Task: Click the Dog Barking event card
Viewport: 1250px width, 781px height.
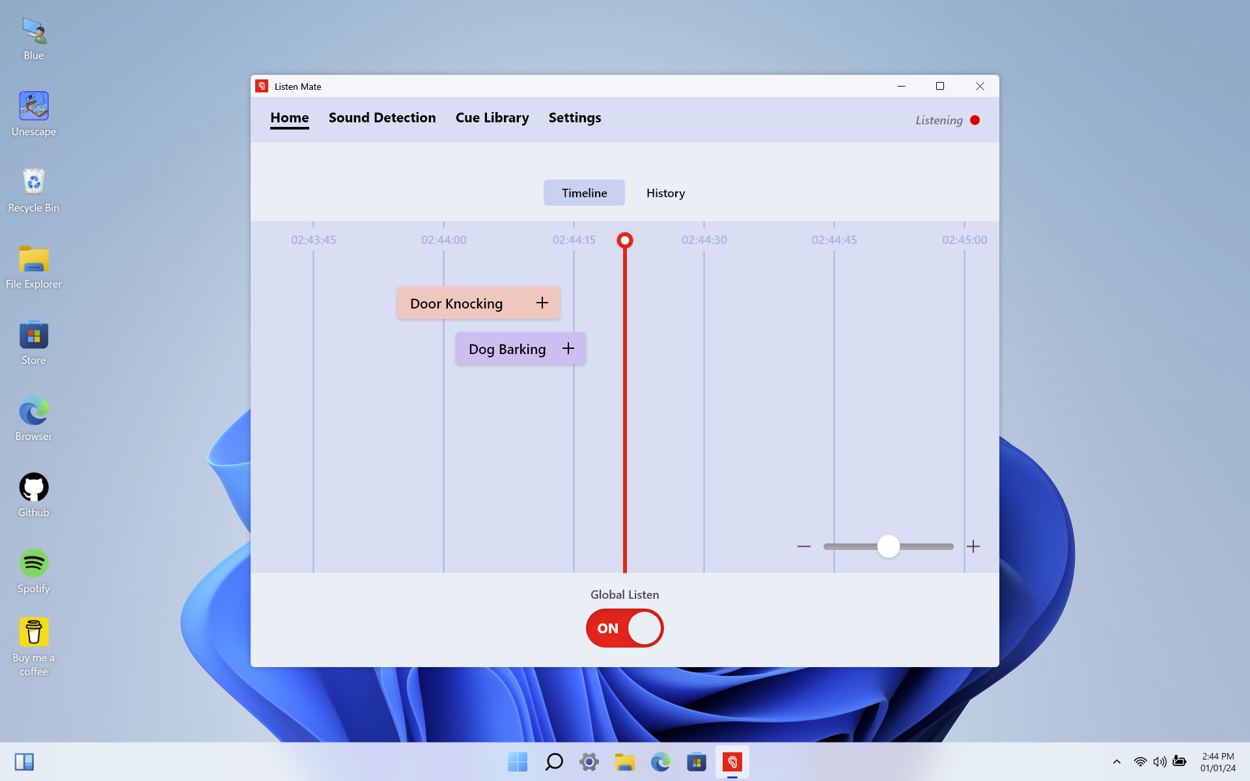Action: (x=507, y=349)
